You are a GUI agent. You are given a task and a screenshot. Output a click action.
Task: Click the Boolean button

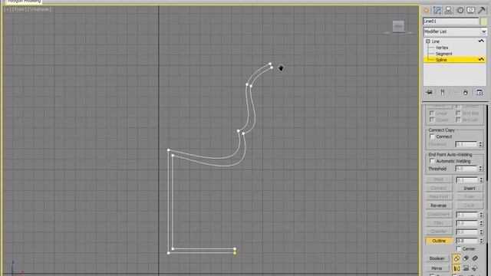(437, 258)
